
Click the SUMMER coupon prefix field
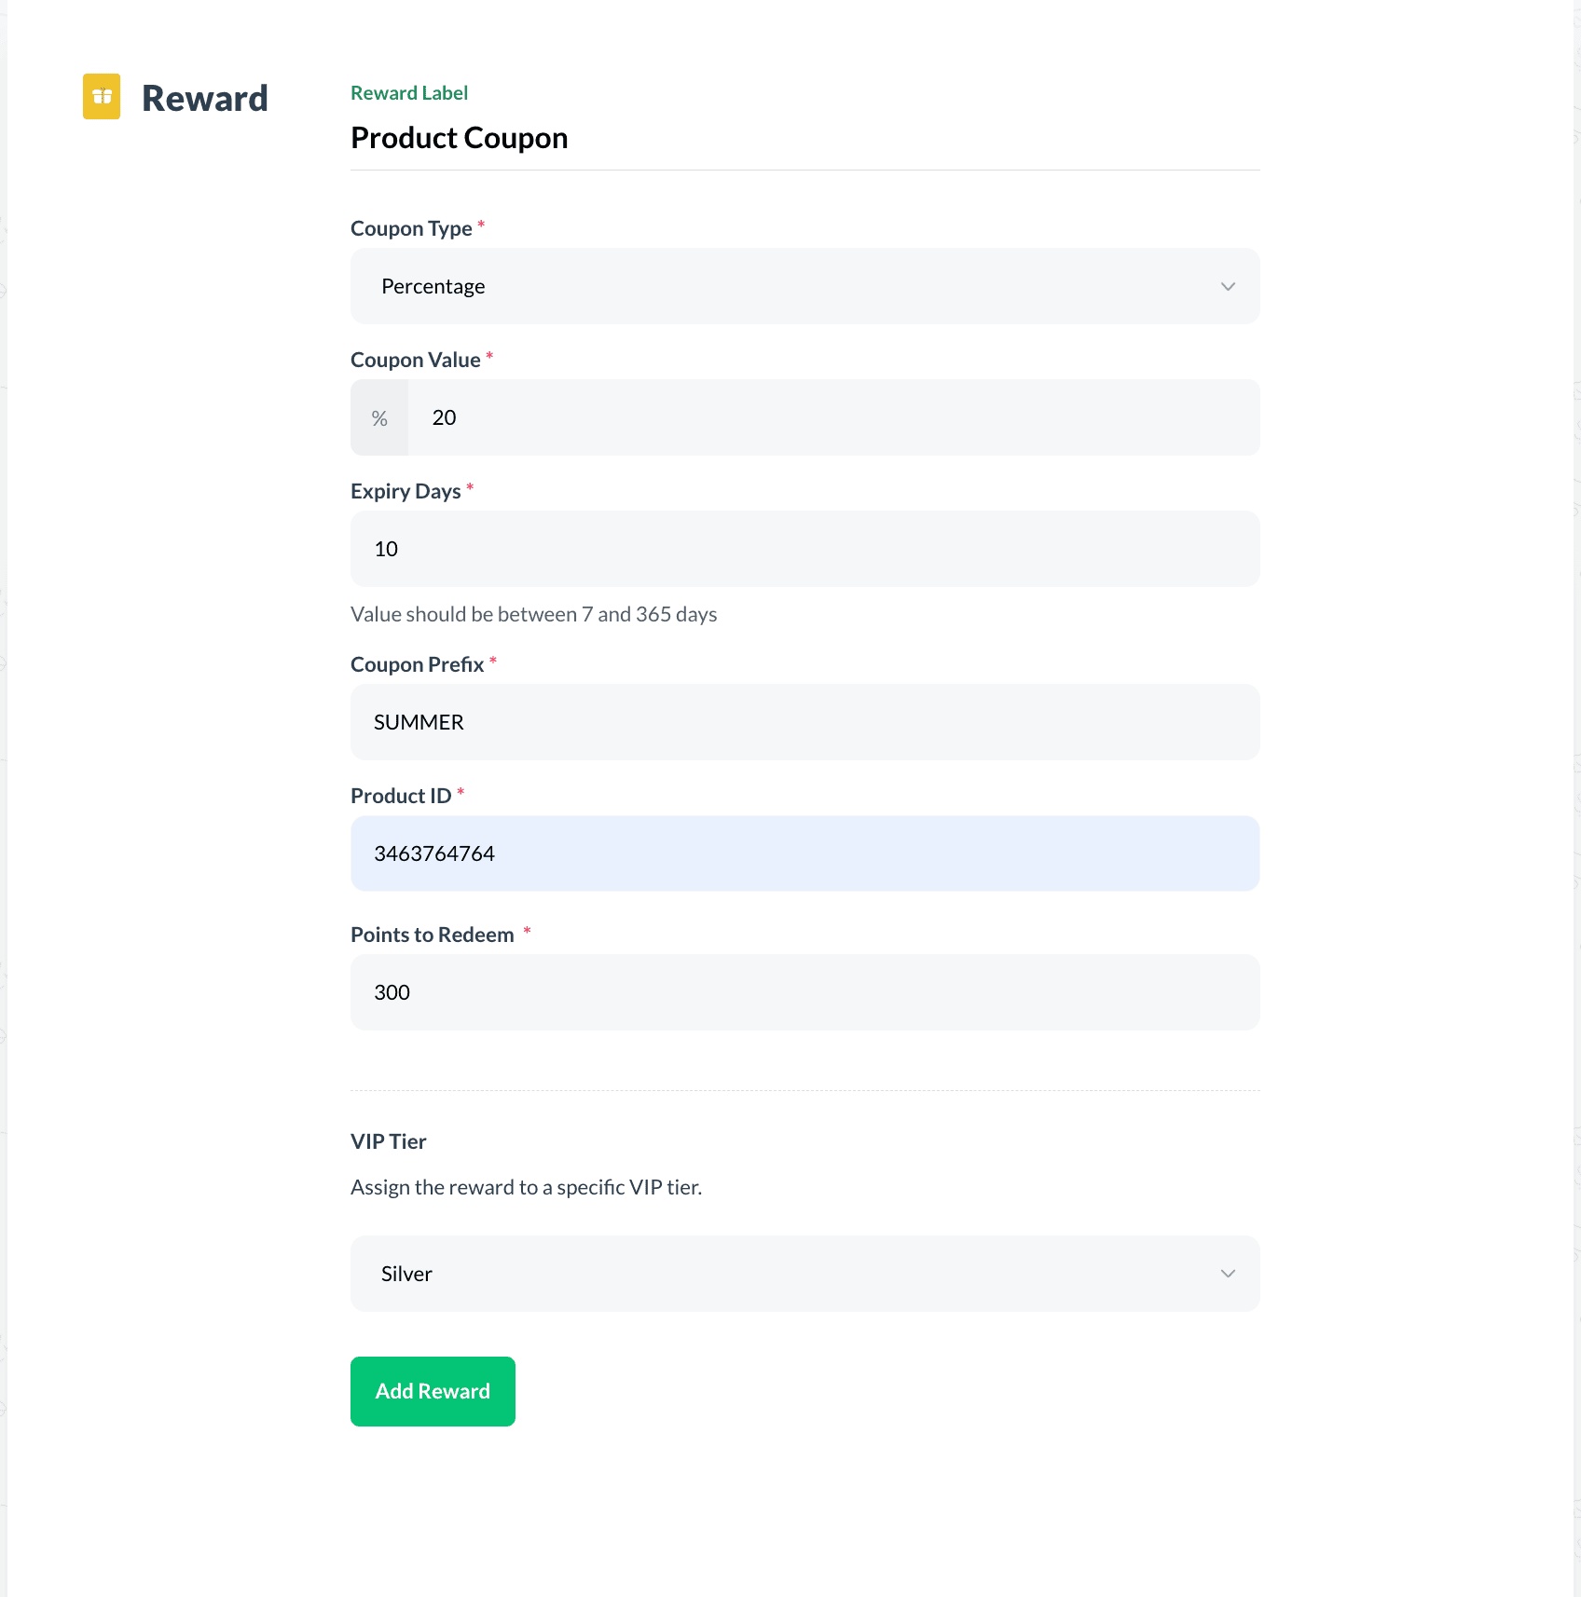coord(804,722)
